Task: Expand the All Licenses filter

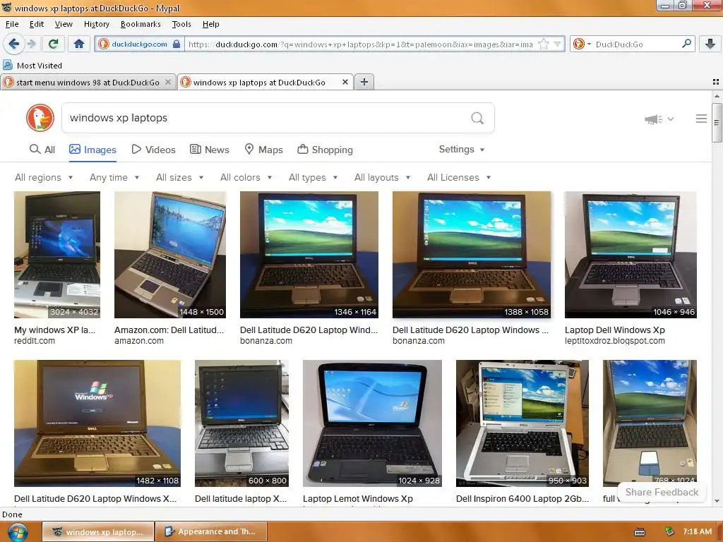Action: [x=459, y=177]
